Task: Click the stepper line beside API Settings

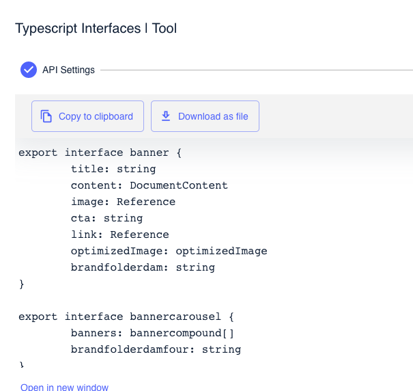Action: (257, 70)
